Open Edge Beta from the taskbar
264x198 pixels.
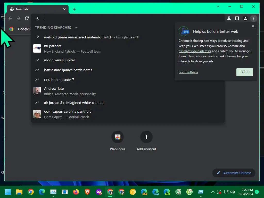[155, 192]
